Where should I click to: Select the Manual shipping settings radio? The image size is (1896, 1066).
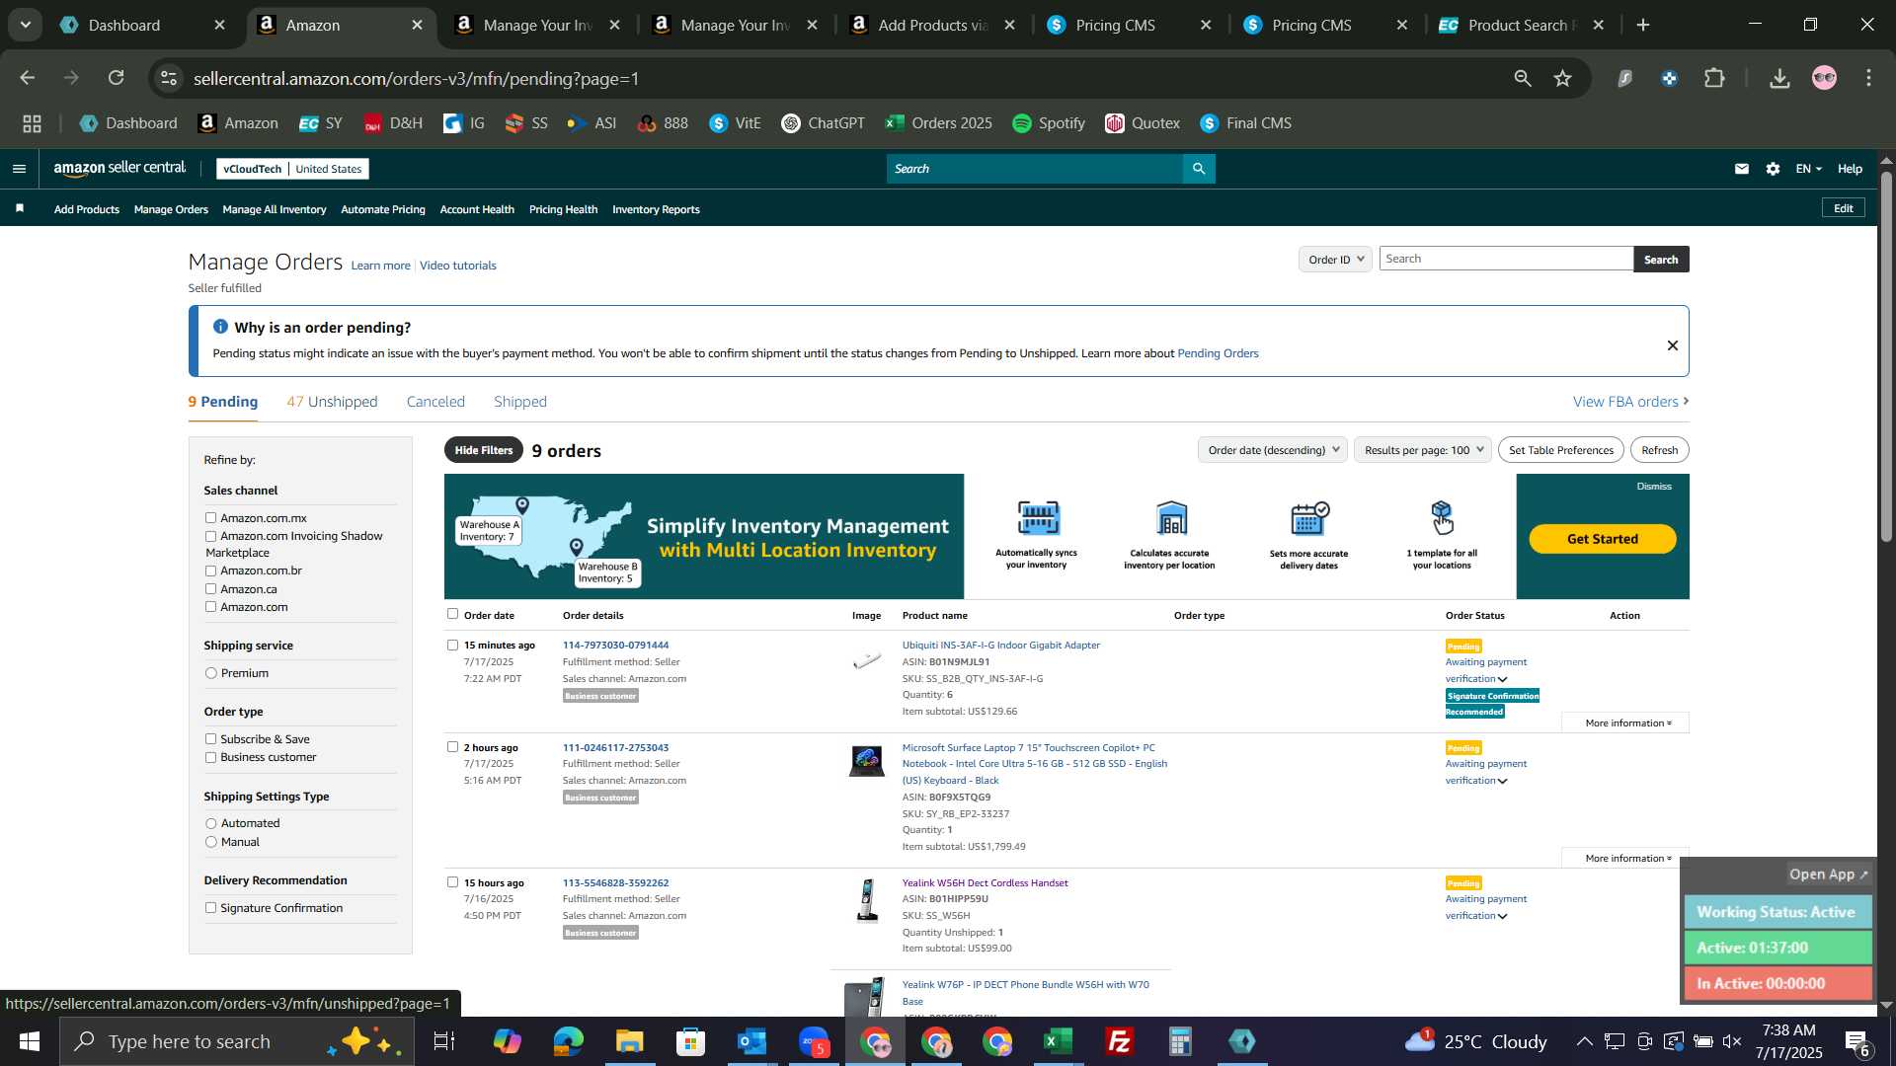tap(210, 842)
